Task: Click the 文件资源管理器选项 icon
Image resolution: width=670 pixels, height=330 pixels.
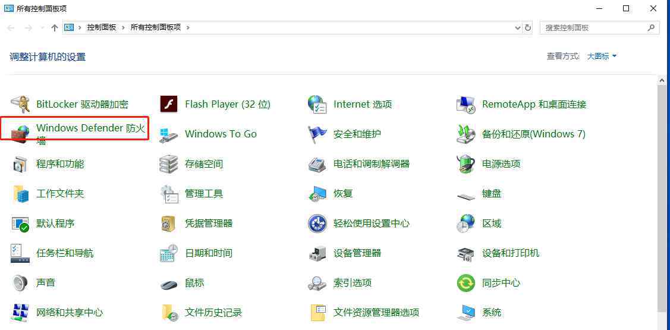Action: point(318,313)
